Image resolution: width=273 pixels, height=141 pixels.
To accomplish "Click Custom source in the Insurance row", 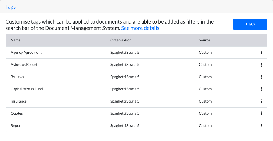I will pos(205,101).
